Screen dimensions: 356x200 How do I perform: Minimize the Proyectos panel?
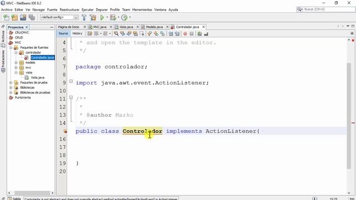[52, 27]
